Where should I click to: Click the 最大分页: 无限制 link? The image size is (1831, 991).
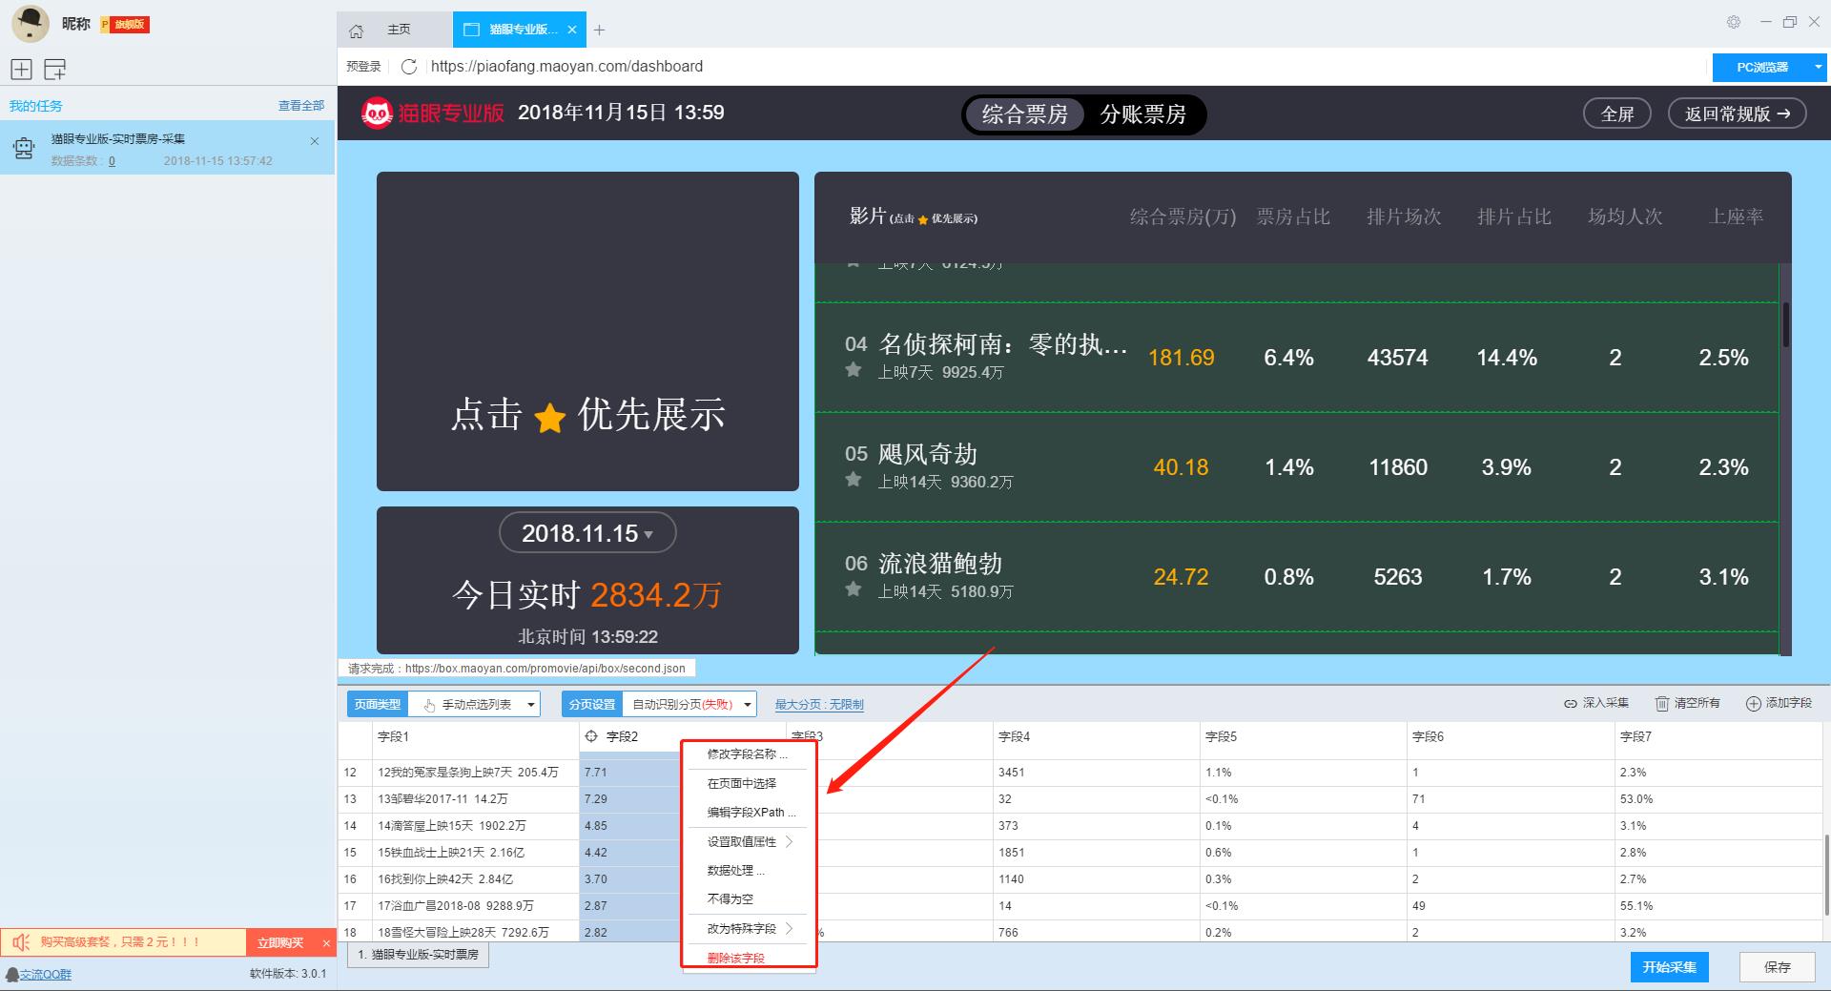tap(819, 705)
